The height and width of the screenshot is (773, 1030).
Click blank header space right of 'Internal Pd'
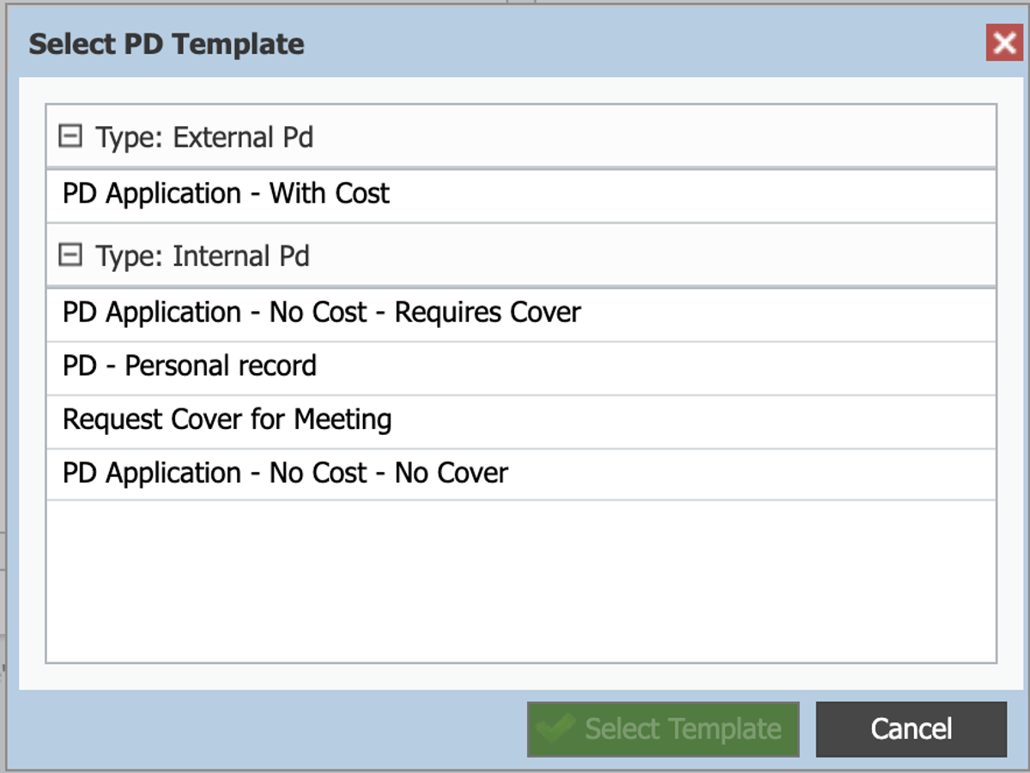coord(652,257)
